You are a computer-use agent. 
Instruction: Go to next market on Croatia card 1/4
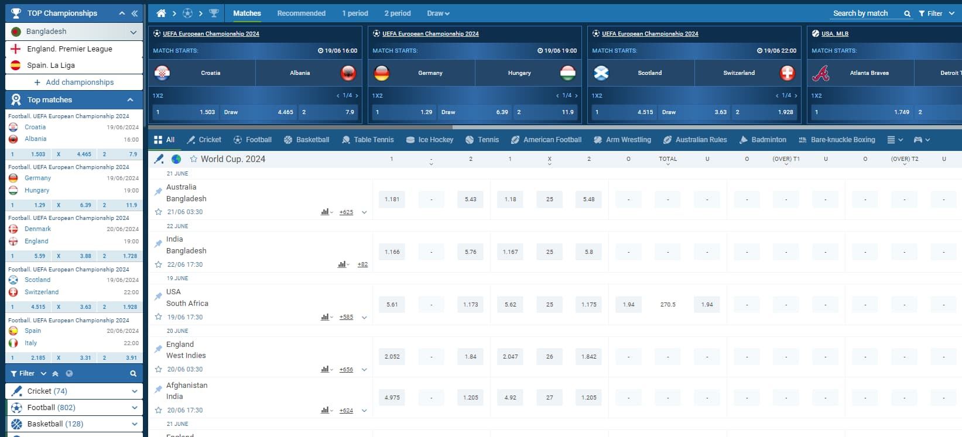pos(357,95)
